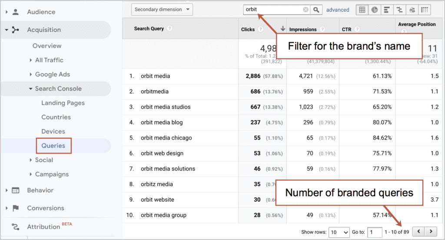The height and width of the screenshot is (240, 445).
Task: Select 'orbit media group' query
Action: tap(163, 215)
